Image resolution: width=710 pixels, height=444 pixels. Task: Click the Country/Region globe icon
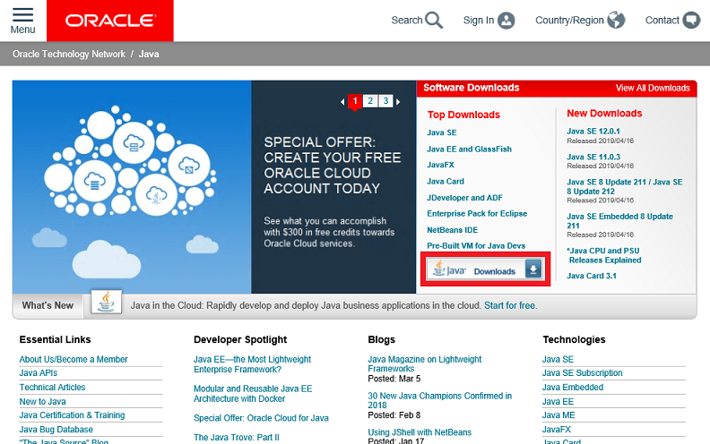616,20
